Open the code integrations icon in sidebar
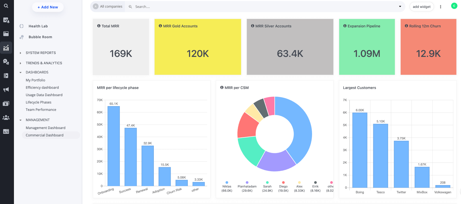Screen dimensions: 461x204 pos(6,132)
